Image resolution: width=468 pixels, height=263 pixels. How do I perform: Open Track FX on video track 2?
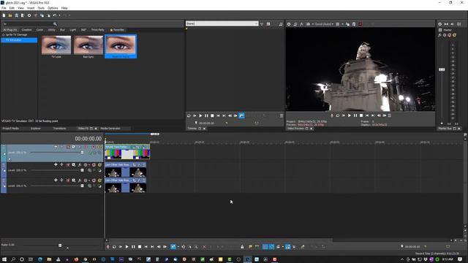coord(80,164)
